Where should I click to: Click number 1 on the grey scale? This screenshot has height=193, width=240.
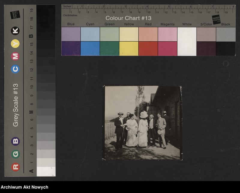coord(32,162)
